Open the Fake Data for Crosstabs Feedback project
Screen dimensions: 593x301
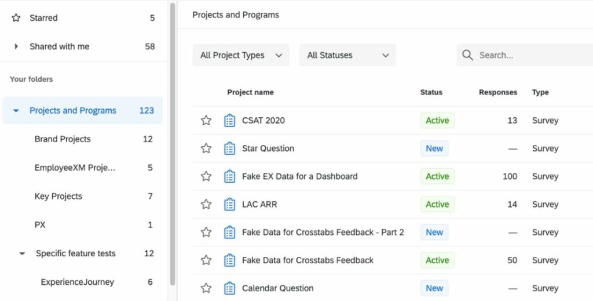308,260
